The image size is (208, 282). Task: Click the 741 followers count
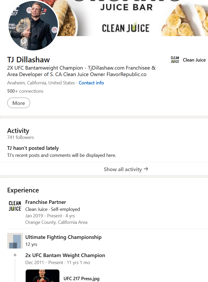(20, 137)
